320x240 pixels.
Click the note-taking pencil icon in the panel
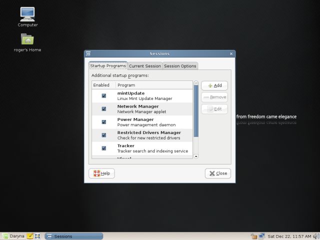(30, 236)
